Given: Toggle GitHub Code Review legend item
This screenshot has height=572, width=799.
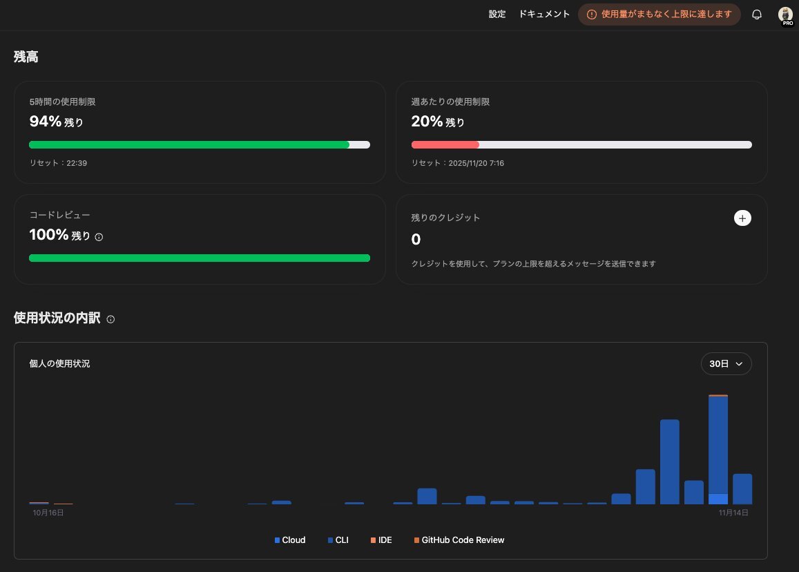Looking at the screenshot, I should (459, 540).
